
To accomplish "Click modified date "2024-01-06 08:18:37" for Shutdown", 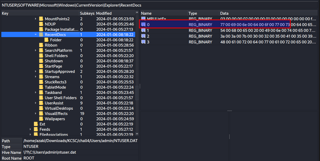I will pos(115,61).
